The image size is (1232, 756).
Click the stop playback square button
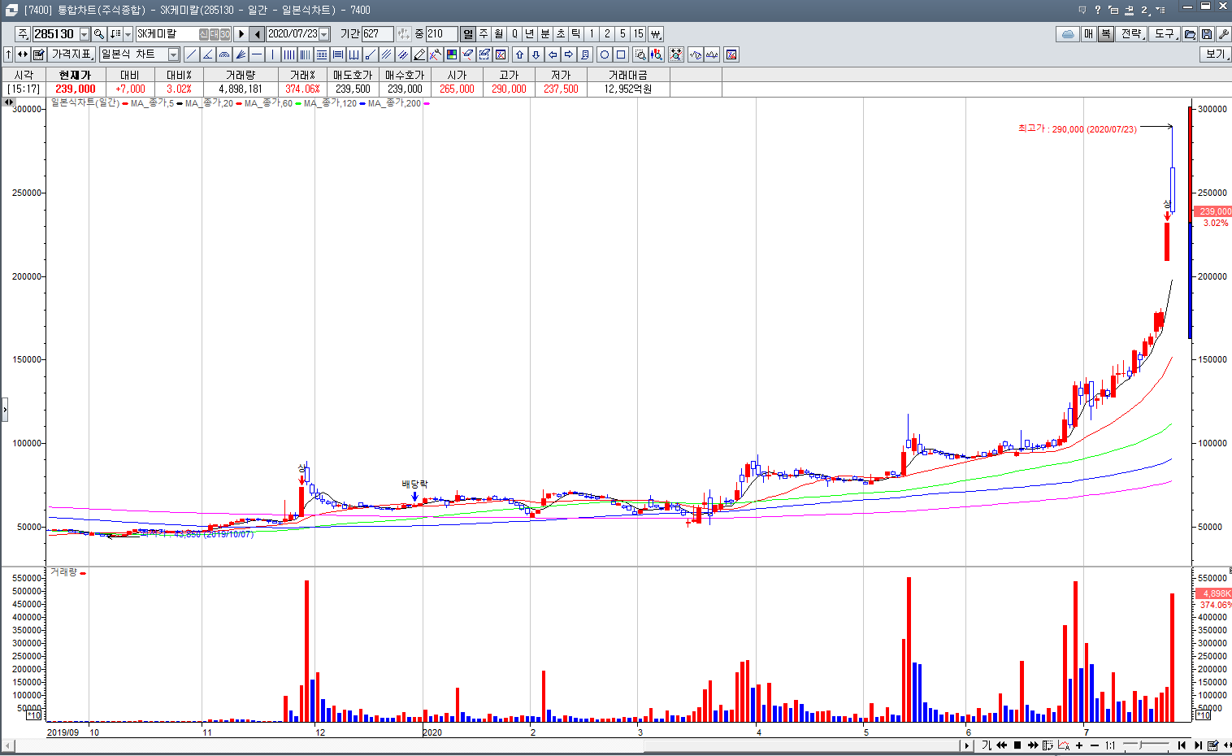pyautogui.click(x=1017, y=745)
